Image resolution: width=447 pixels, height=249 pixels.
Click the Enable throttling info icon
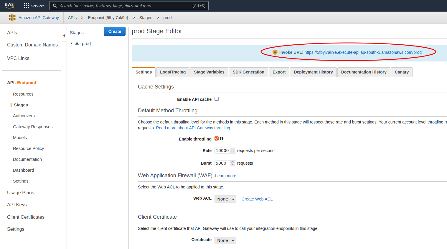[x=222, y=138]
